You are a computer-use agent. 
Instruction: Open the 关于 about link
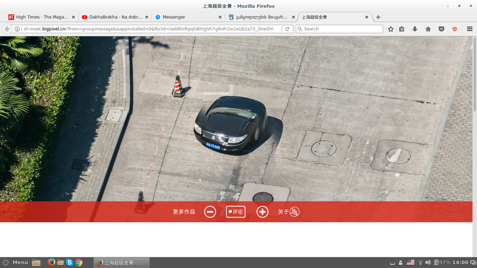288,212
